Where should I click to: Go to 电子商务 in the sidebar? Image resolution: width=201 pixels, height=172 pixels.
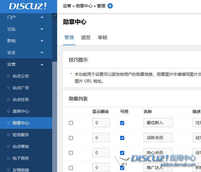pos(21,158)
